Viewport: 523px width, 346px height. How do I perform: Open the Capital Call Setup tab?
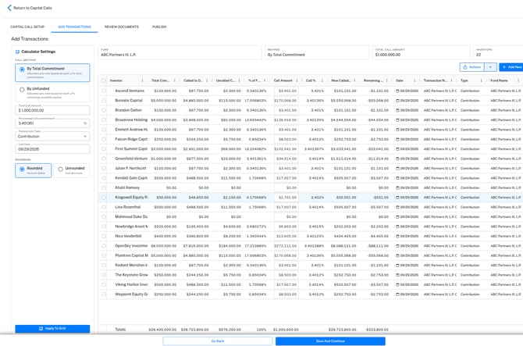click(27, 27)
